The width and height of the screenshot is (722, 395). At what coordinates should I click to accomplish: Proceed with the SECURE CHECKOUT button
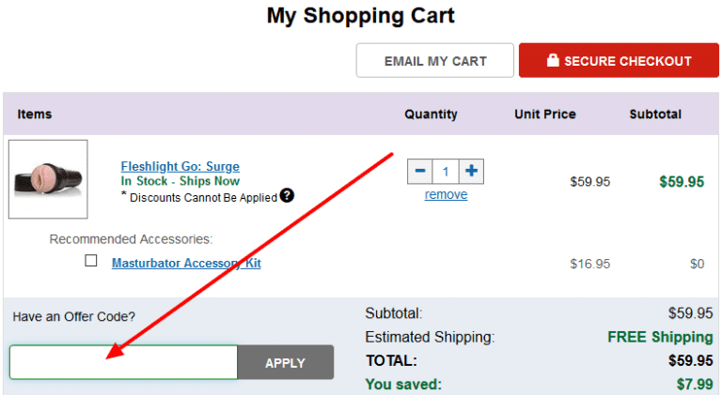[x=619, y=61]
